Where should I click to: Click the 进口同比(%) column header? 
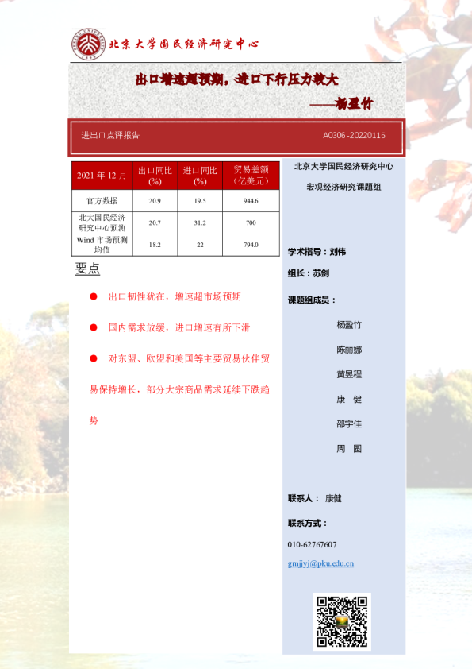200,176
